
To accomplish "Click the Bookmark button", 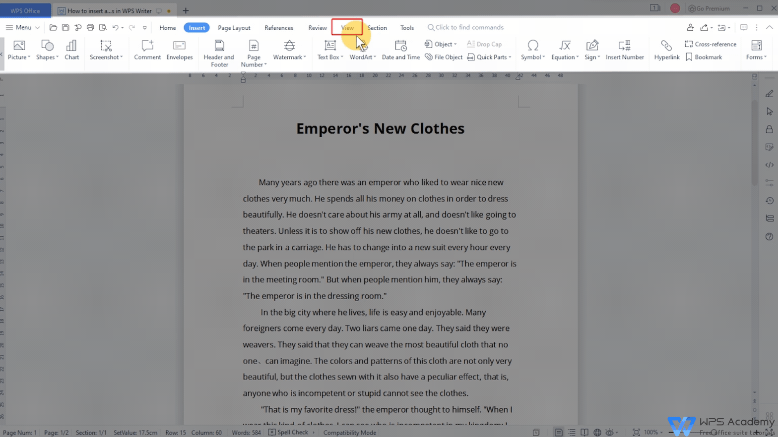I will pos(704,57).
